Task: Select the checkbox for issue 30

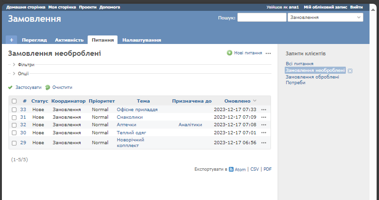Action: click(x=14, y=133)
